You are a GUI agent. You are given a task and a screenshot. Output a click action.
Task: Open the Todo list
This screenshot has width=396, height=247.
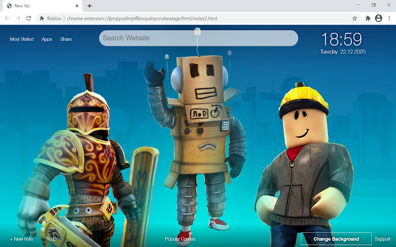(51, 239)
